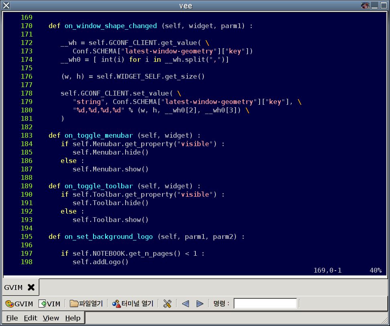Open the Help menu
Screen dimensions: 390x326
[73, 318]
